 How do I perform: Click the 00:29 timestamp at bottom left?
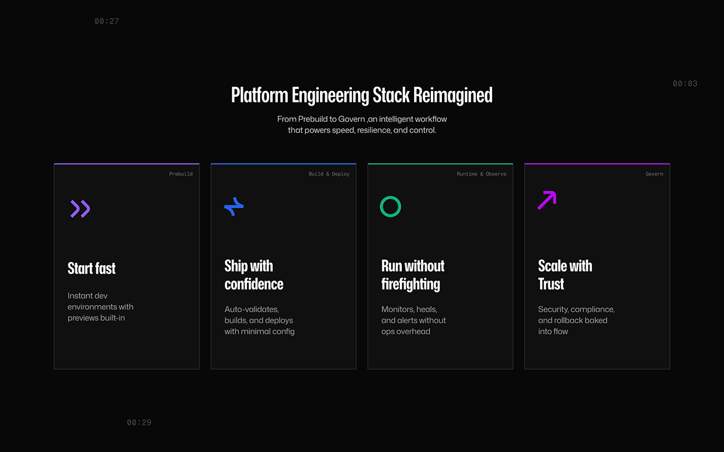[139, 422]
